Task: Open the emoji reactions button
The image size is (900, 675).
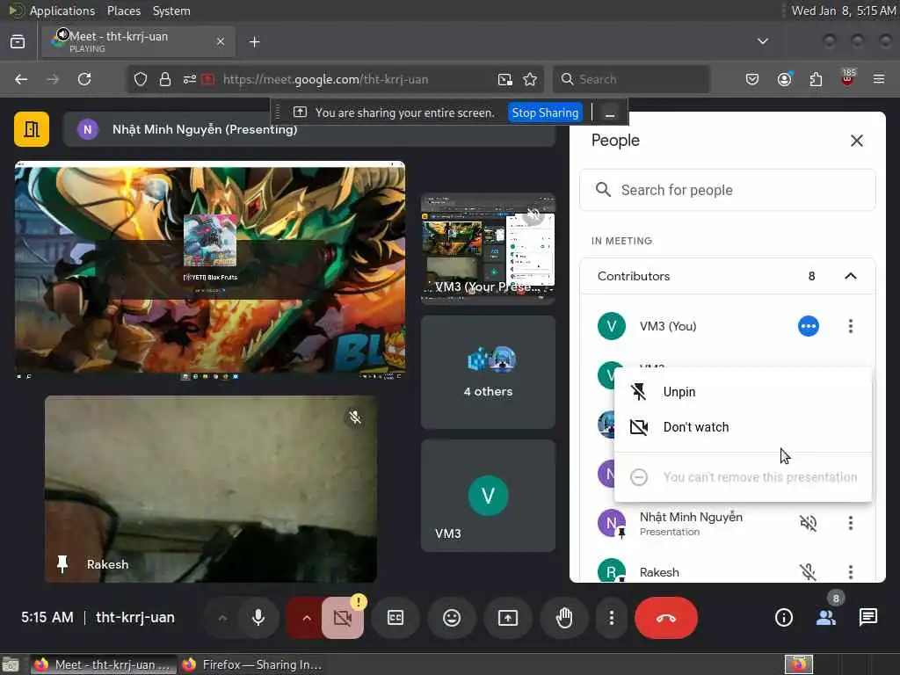Action: pos(452,618)
